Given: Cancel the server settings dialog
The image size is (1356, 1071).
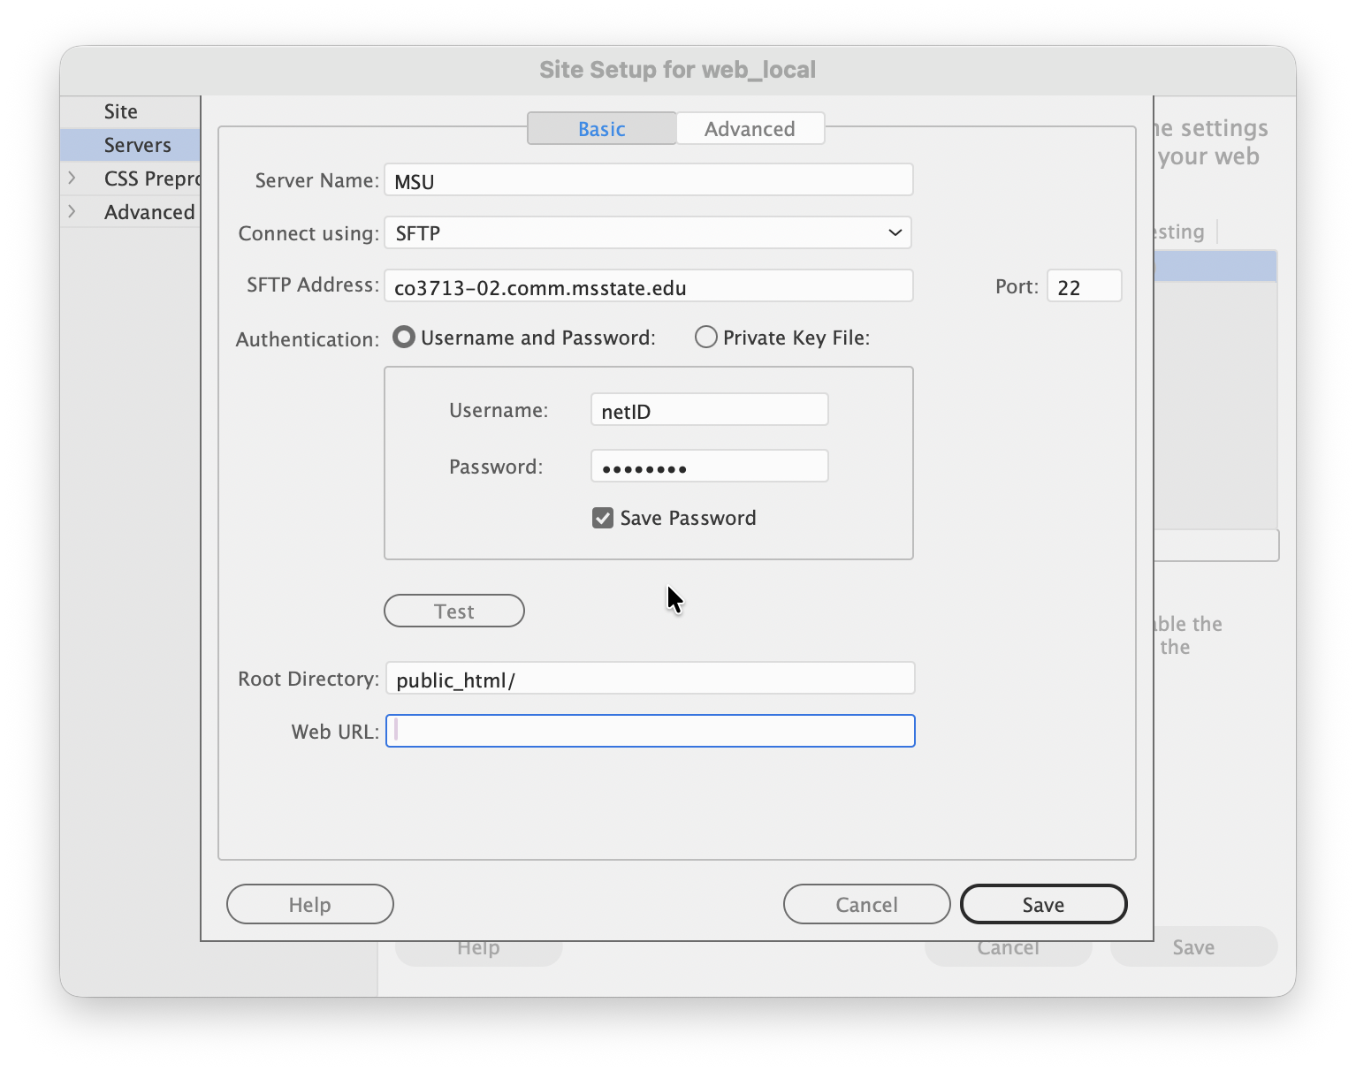Looking at the screenshot, I should 866,904.
